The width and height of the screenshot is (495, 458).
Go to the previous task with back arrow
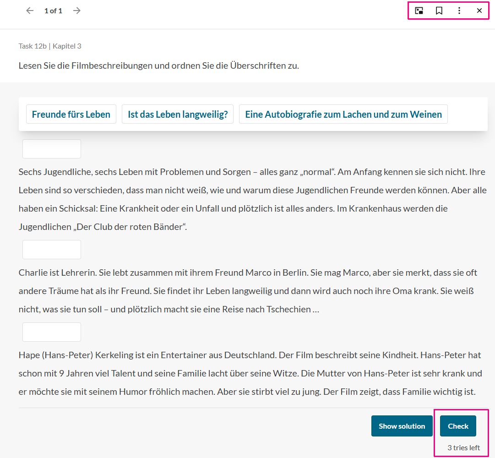[30, 11]
